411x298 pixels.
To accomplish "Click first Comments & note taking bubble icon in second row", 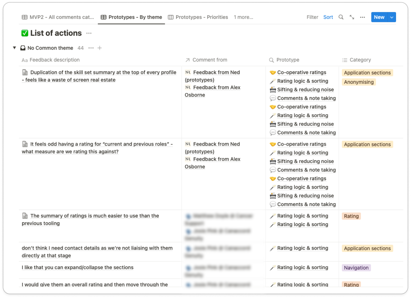I will click(x=273, y=170).
